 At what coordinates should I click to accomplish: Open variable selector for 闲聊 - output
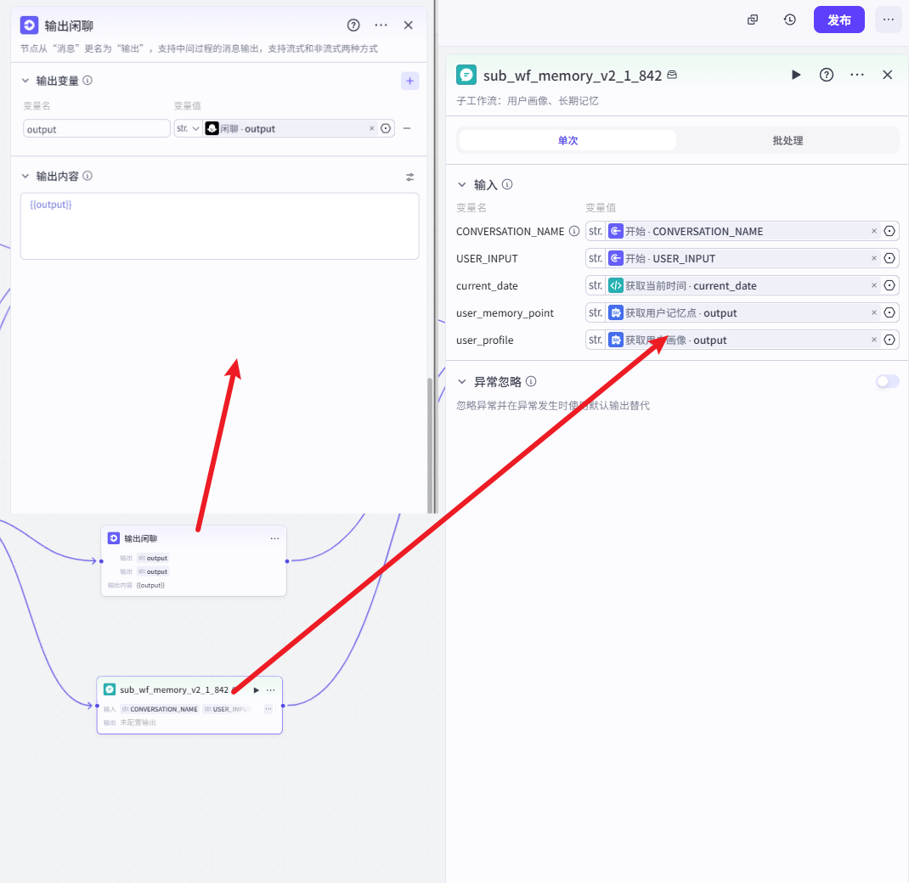click(x=386, y=128)
